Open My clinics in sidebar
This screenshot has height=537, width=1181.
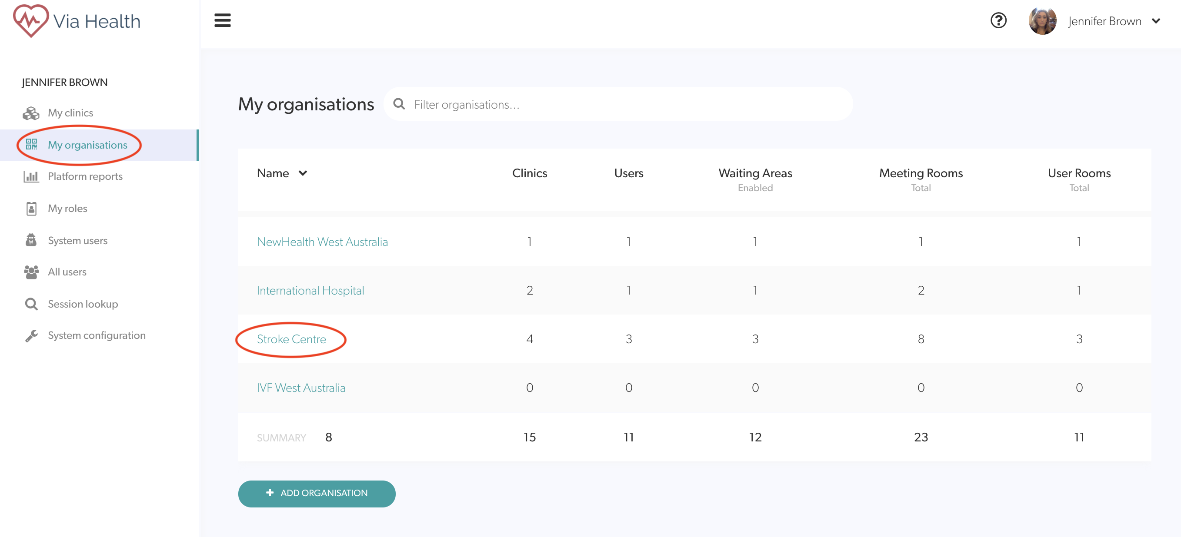(x=70, y=113)
